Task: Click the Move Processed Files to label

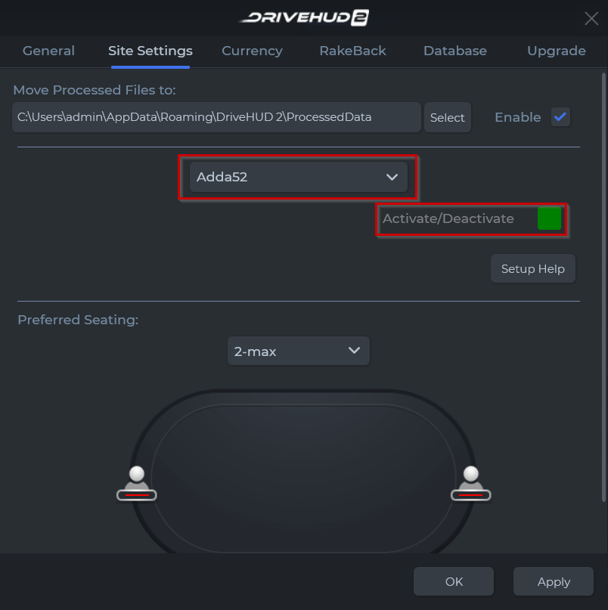Action: click(95, 90)
